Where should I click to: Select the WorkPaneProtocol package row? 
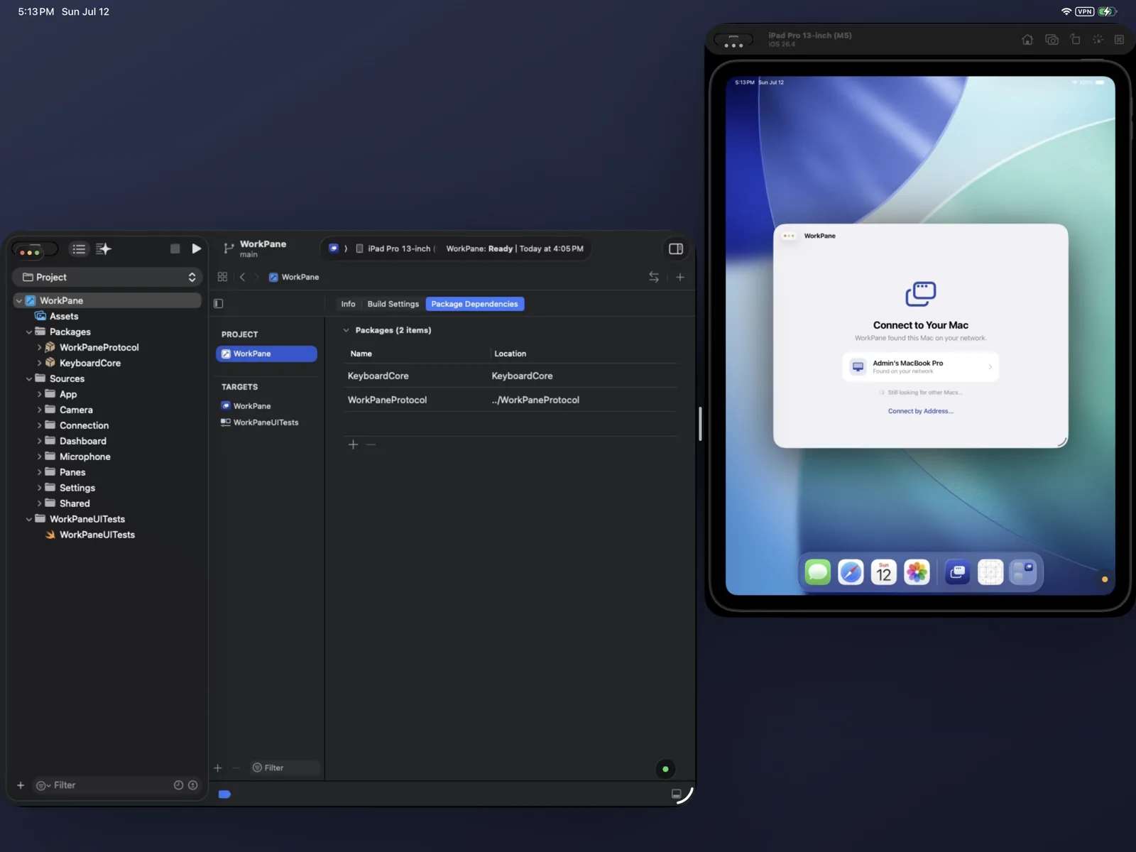tap(510, 400)
